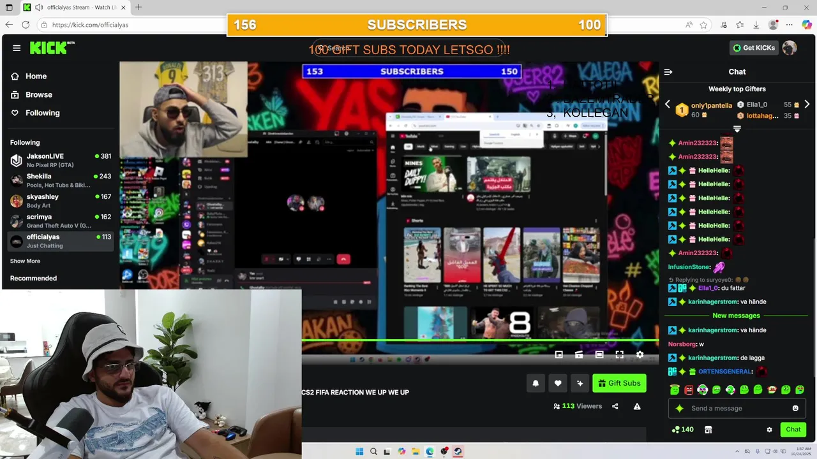Follow channel with the heart button
This screenshot has width=817, height=459.
pos(558,383)
